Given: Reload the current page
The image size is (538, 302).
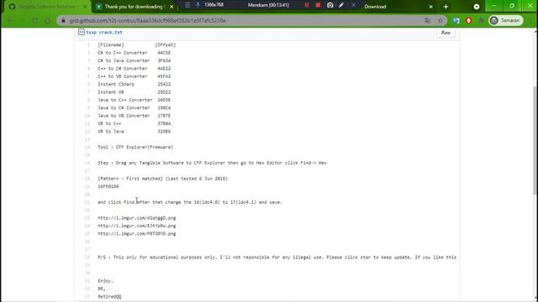Looking at the screenshot, I should click(x=35, y=20).
